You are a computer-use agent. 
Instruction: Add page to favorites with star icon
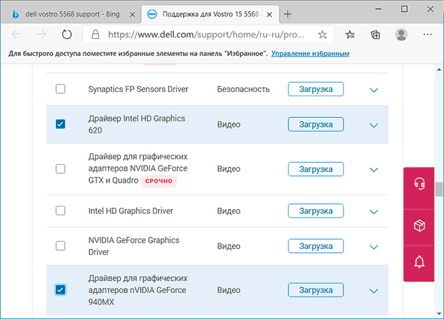322,35
